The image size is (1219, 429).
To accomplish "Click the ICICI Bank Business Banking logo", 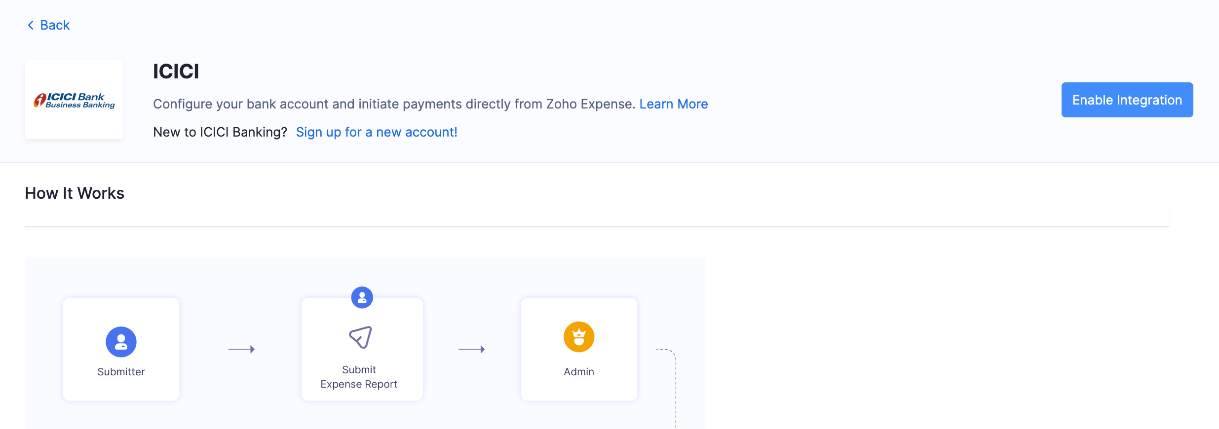I will click(x=74, y=100).
